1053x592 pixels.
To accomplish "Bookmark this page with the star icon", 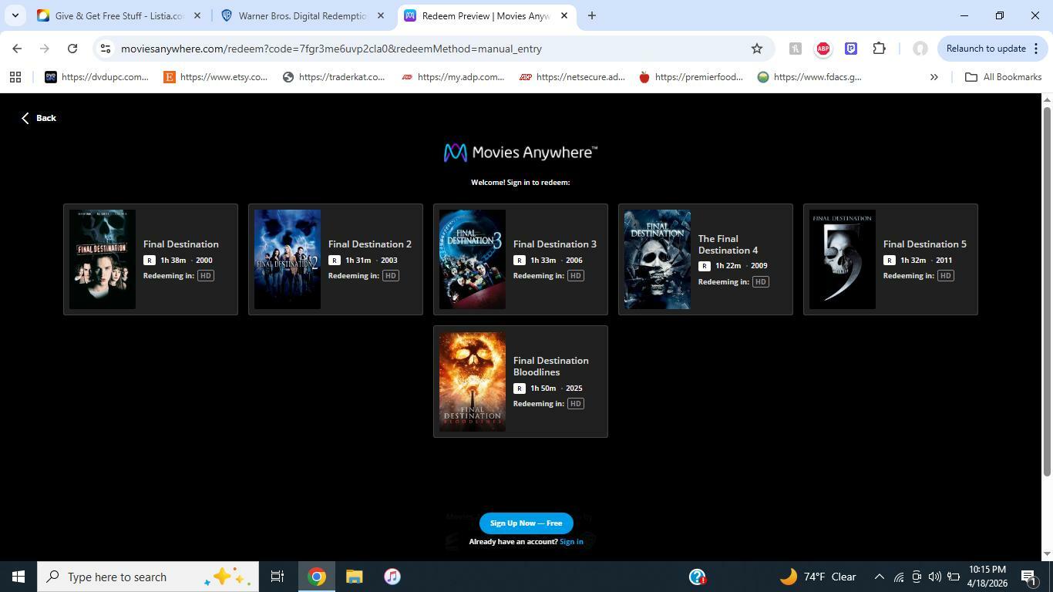I will pos(757,49).
